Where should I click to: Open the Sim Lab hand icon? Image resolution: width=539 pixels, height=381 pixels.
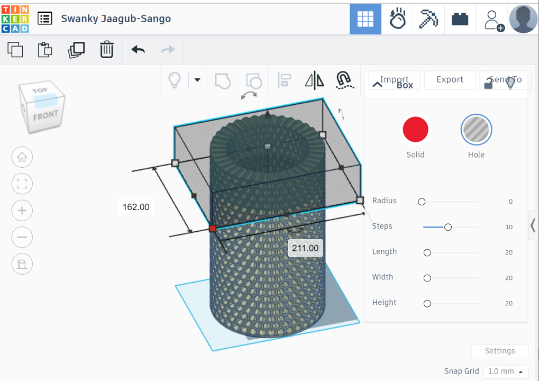397,19
